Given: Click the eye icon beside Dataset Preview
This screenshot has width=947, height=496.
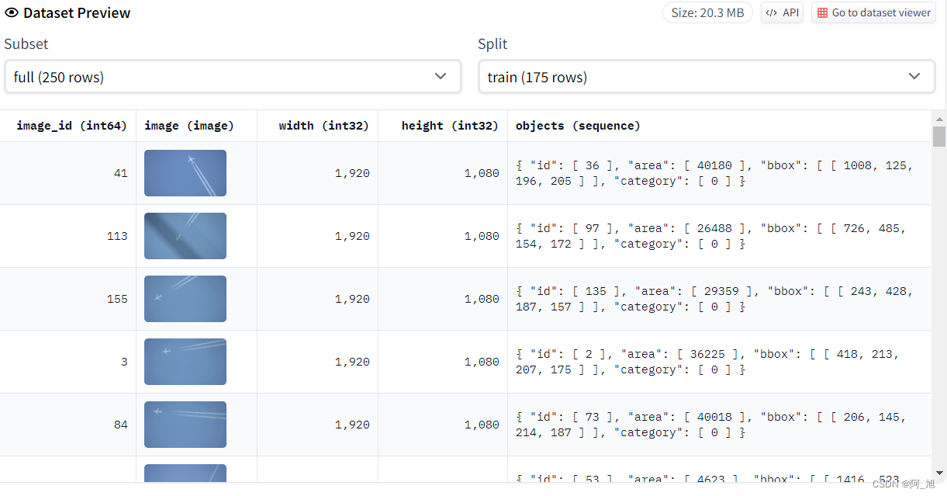Looking at the screenshot, I should pos(12,13).
